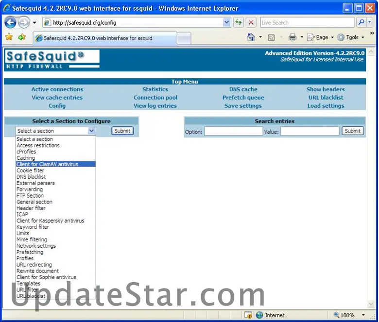This screenshot has height=322, width=379.
Task: Click the browser Back arrow button
Action: click(x=10, y=22)
